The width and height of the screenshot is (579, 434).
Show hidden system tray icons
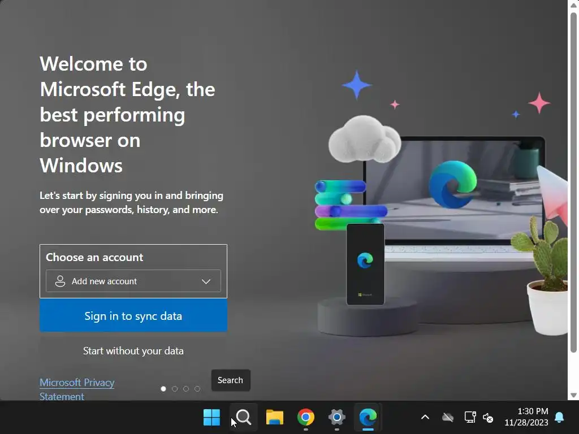[x=425, y=418]
